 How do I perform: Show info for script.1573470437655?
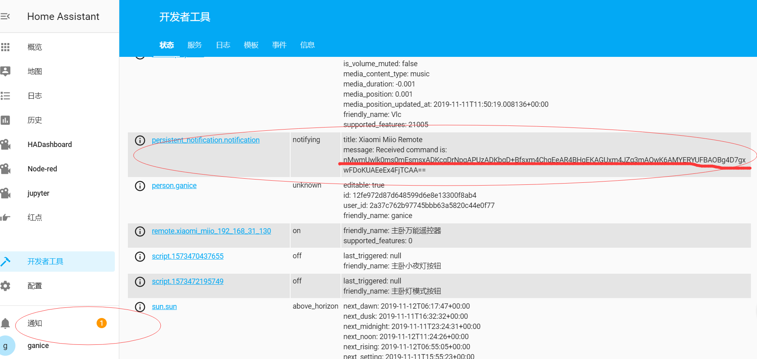point(140,257)
